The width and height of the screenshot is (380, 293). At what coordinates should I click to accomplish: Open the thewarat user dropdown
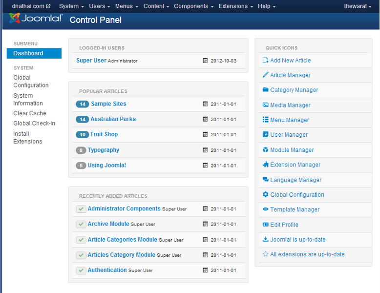coord(358,6)
